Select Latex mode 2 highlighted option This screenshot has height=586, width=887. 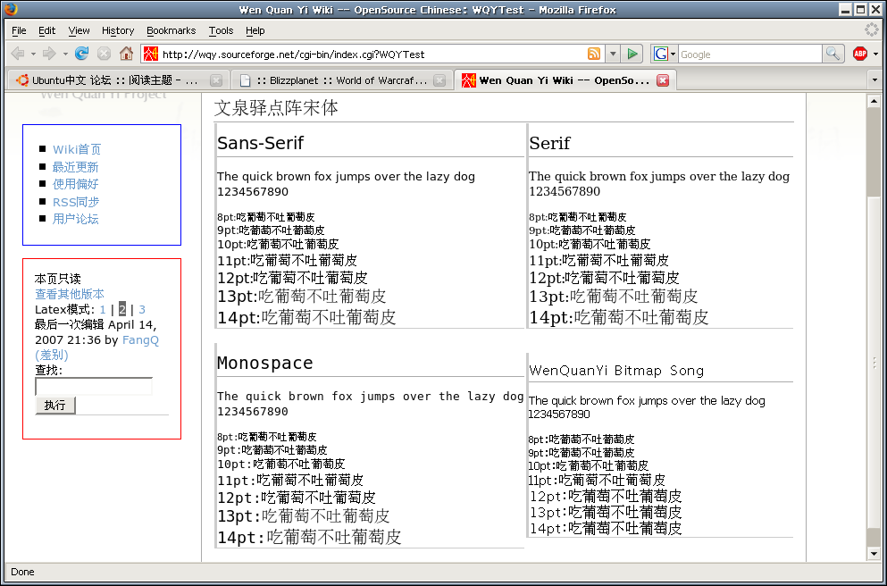click(x=122, y=309)
